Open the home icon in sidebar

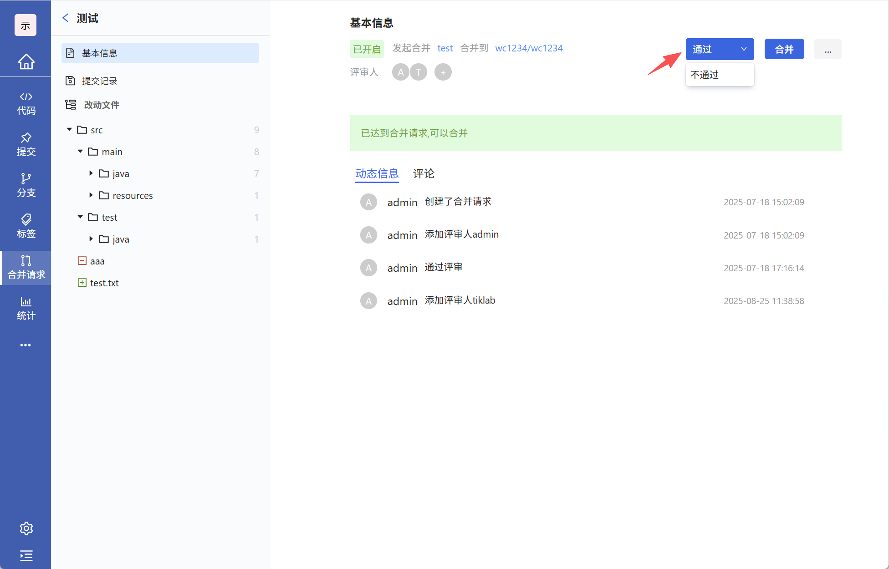coord(26,61)
